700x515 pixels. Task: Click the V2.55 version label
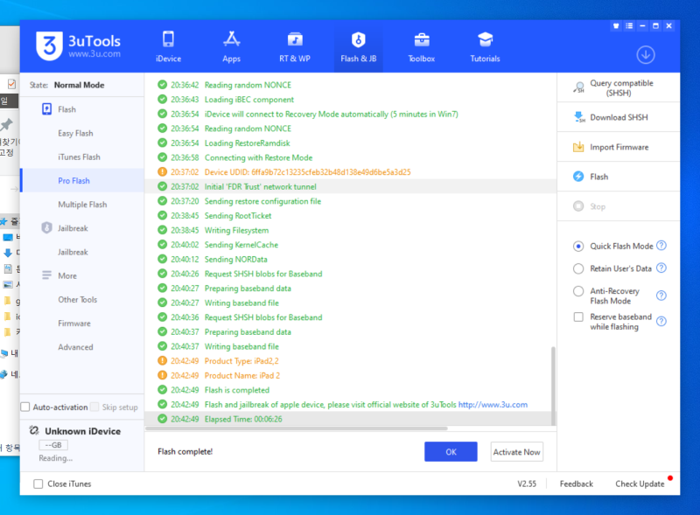(527, 484)
